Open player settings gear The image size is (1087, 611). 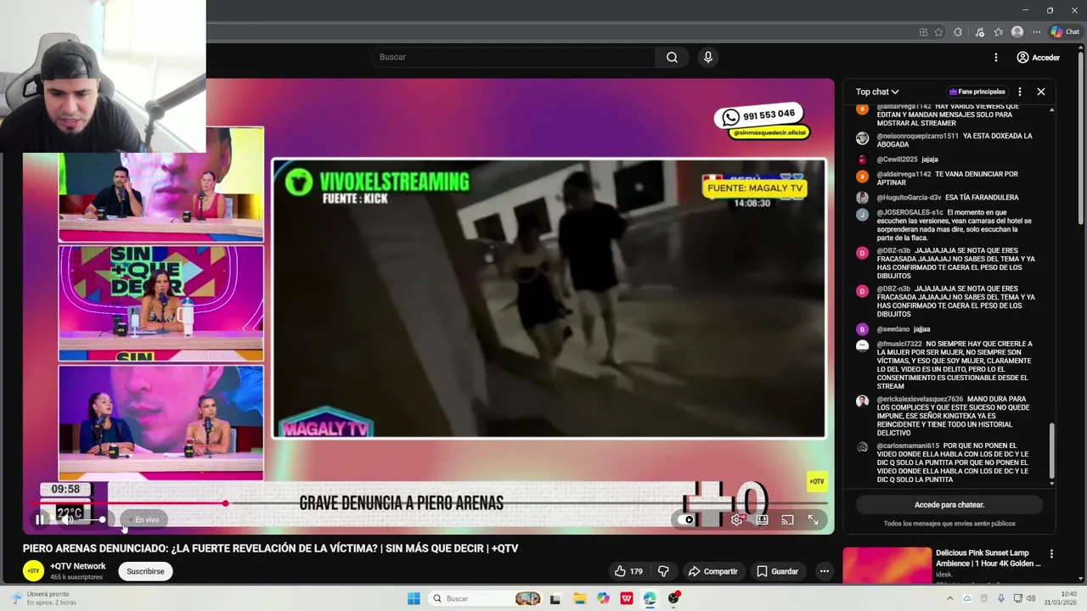click(736, 519)
